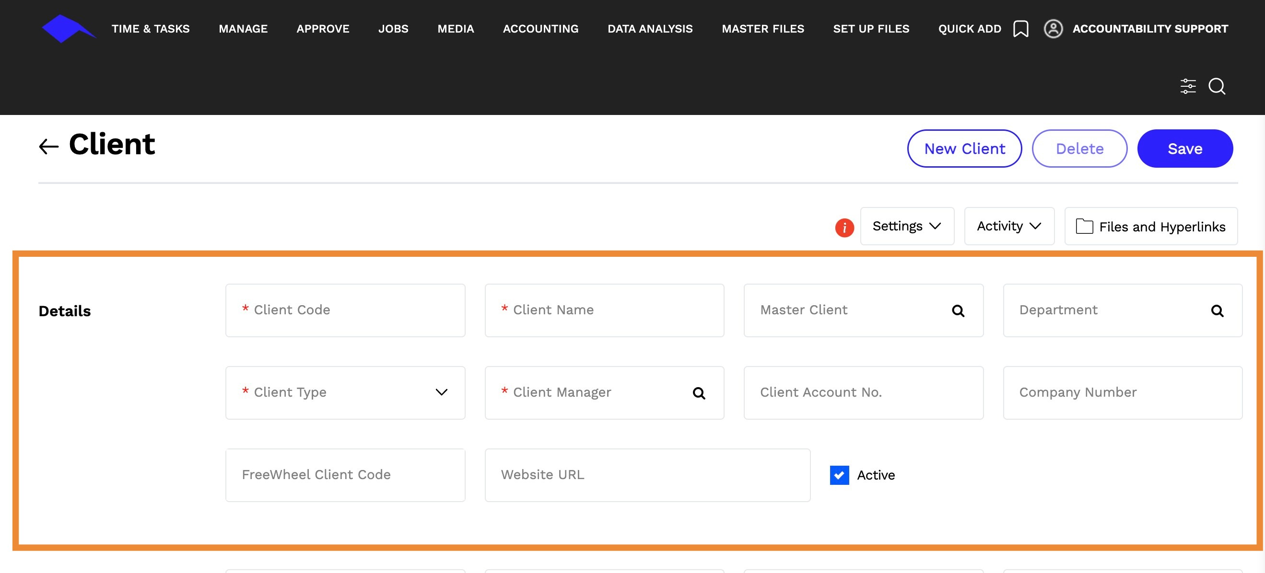Focus the Client Name field
Image resolution: width=1265 pixels, height=573 pixels.
coord(604,310)
